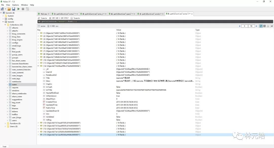
Task: Expand the System folder node
Action: pos(3,16)
